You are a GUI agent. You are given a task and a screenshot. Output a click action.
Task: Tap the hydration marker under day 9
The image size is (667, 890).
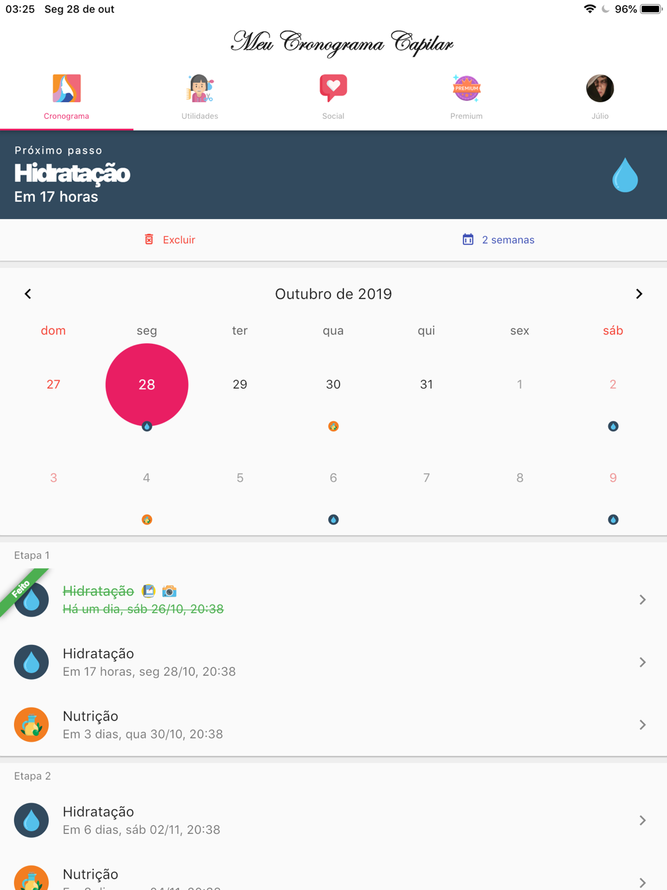(x=613, y=519)
